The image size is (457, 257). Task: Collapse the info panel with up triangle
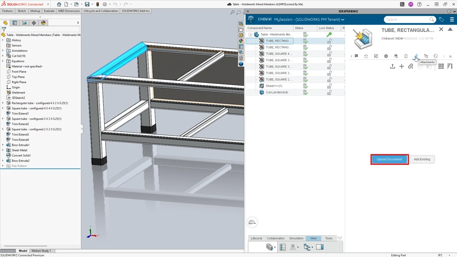[450, 29]
